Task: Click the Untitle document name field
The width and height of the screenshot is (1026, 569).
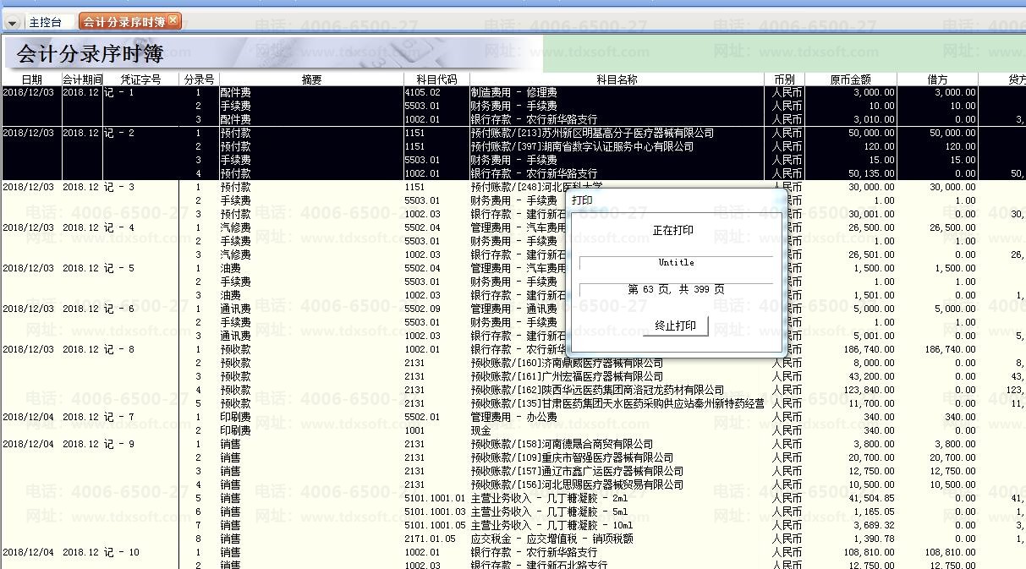Action: tap(676, 263)
